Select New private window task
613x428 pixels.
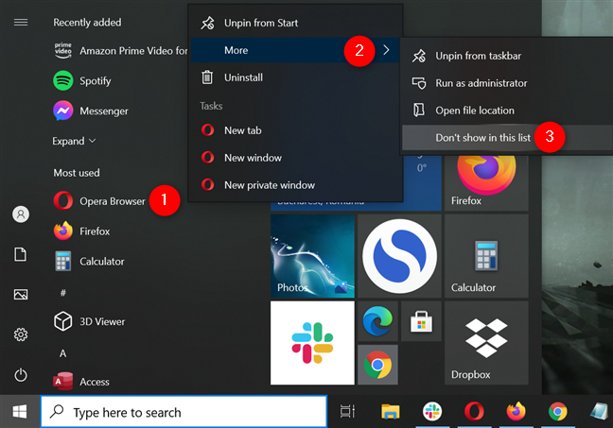coord(269,185)
